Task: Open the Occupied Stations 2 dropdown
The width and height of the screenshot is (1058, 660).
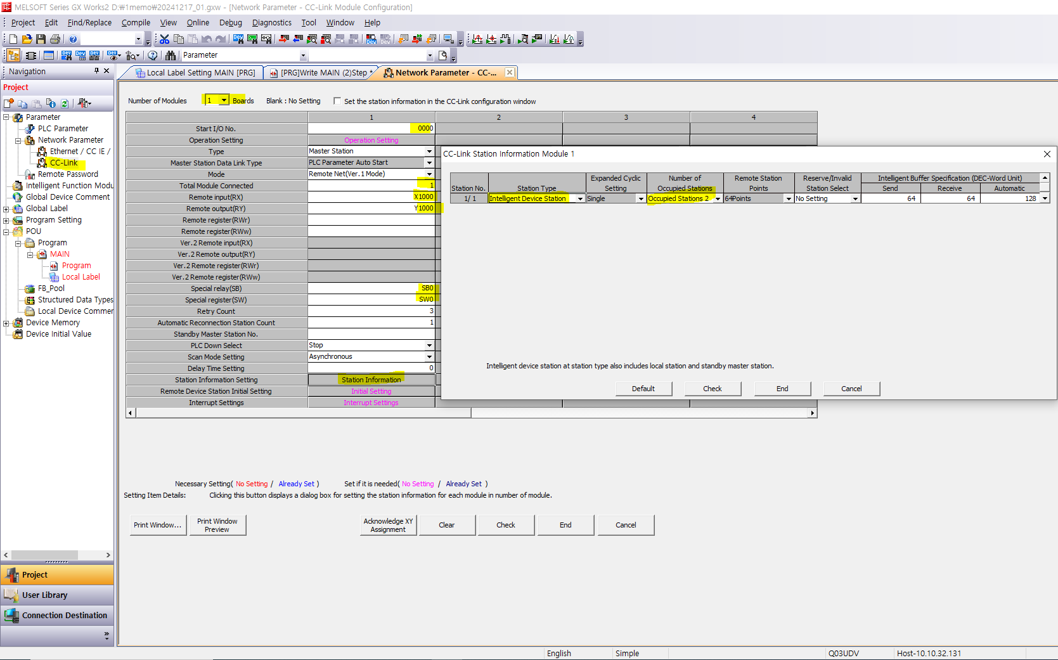Action: click(x=718, y=198)
